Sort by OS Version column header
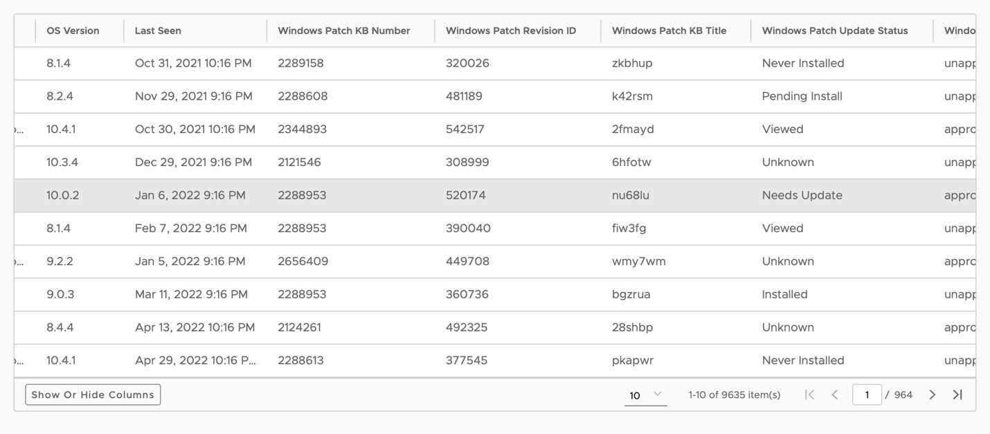This screenshot has width=990, height=434. pyautogui.click(x=73, y=30)
